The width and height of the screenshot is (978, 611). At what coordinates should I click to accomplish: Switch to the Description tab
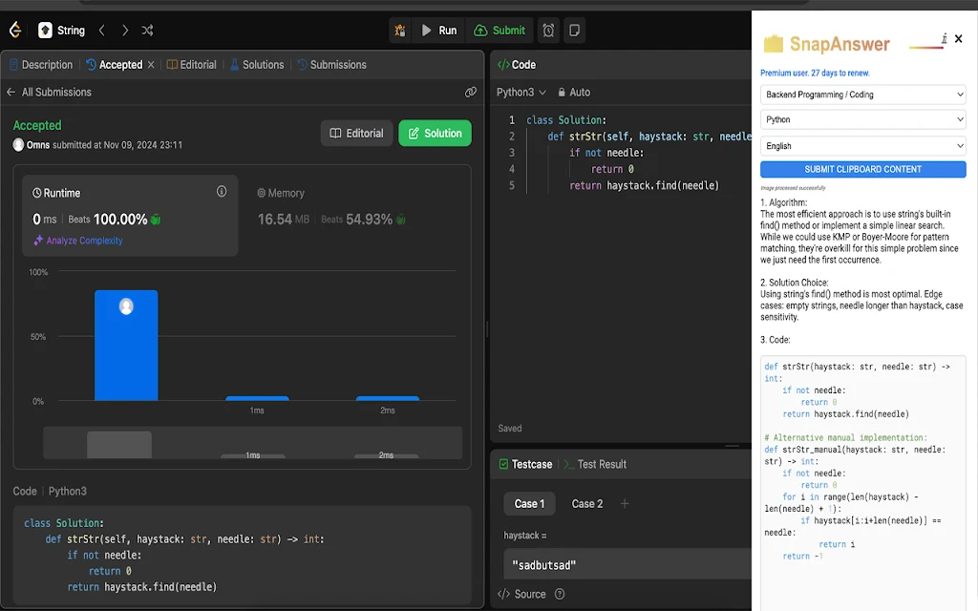(x=41, y=65)
